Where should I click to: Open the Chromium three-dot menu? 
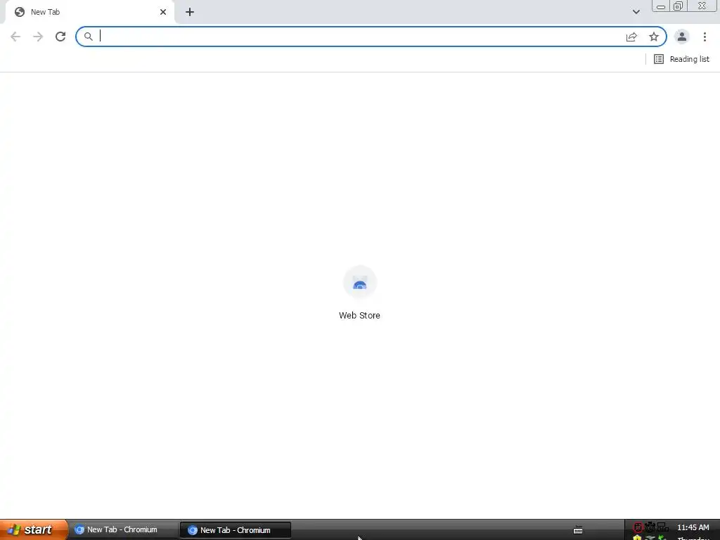(x=705, y=37)
